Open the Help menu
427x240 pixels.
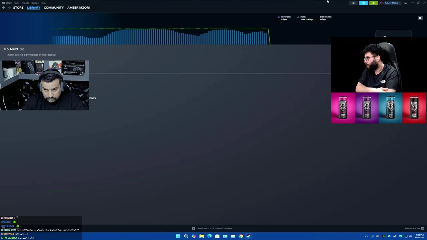click(x=43, y=3)
